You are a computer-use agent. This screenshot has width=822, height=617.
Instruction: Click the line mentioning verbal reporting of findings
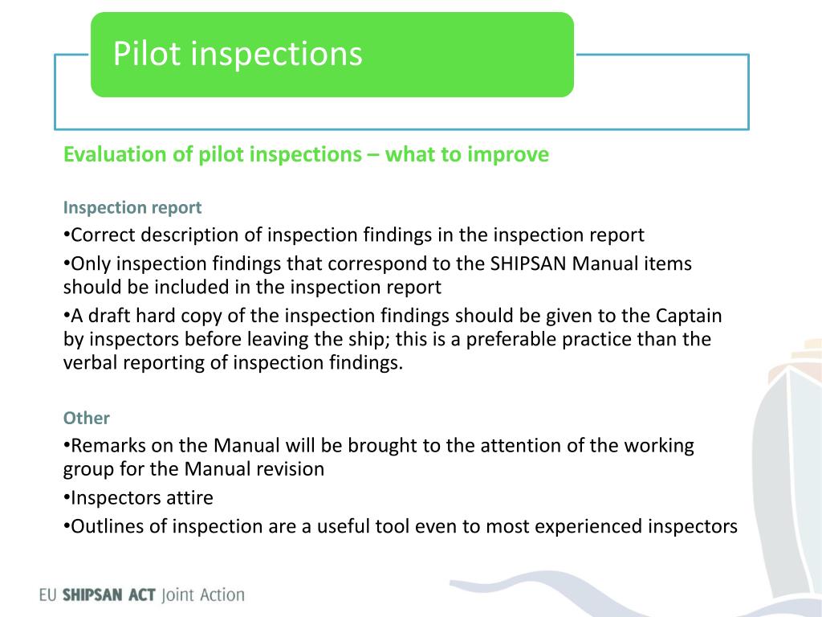tap(234, 362)
